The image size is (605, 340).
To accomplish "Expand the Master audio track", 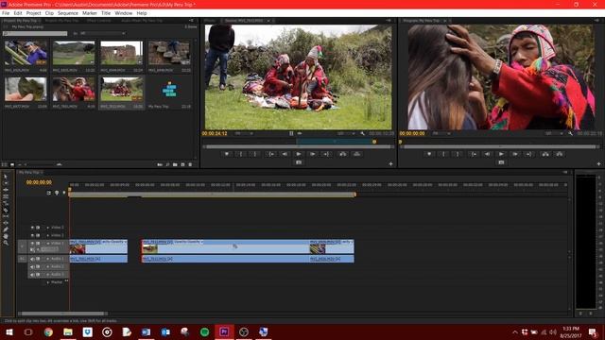I will pos(48,282).
